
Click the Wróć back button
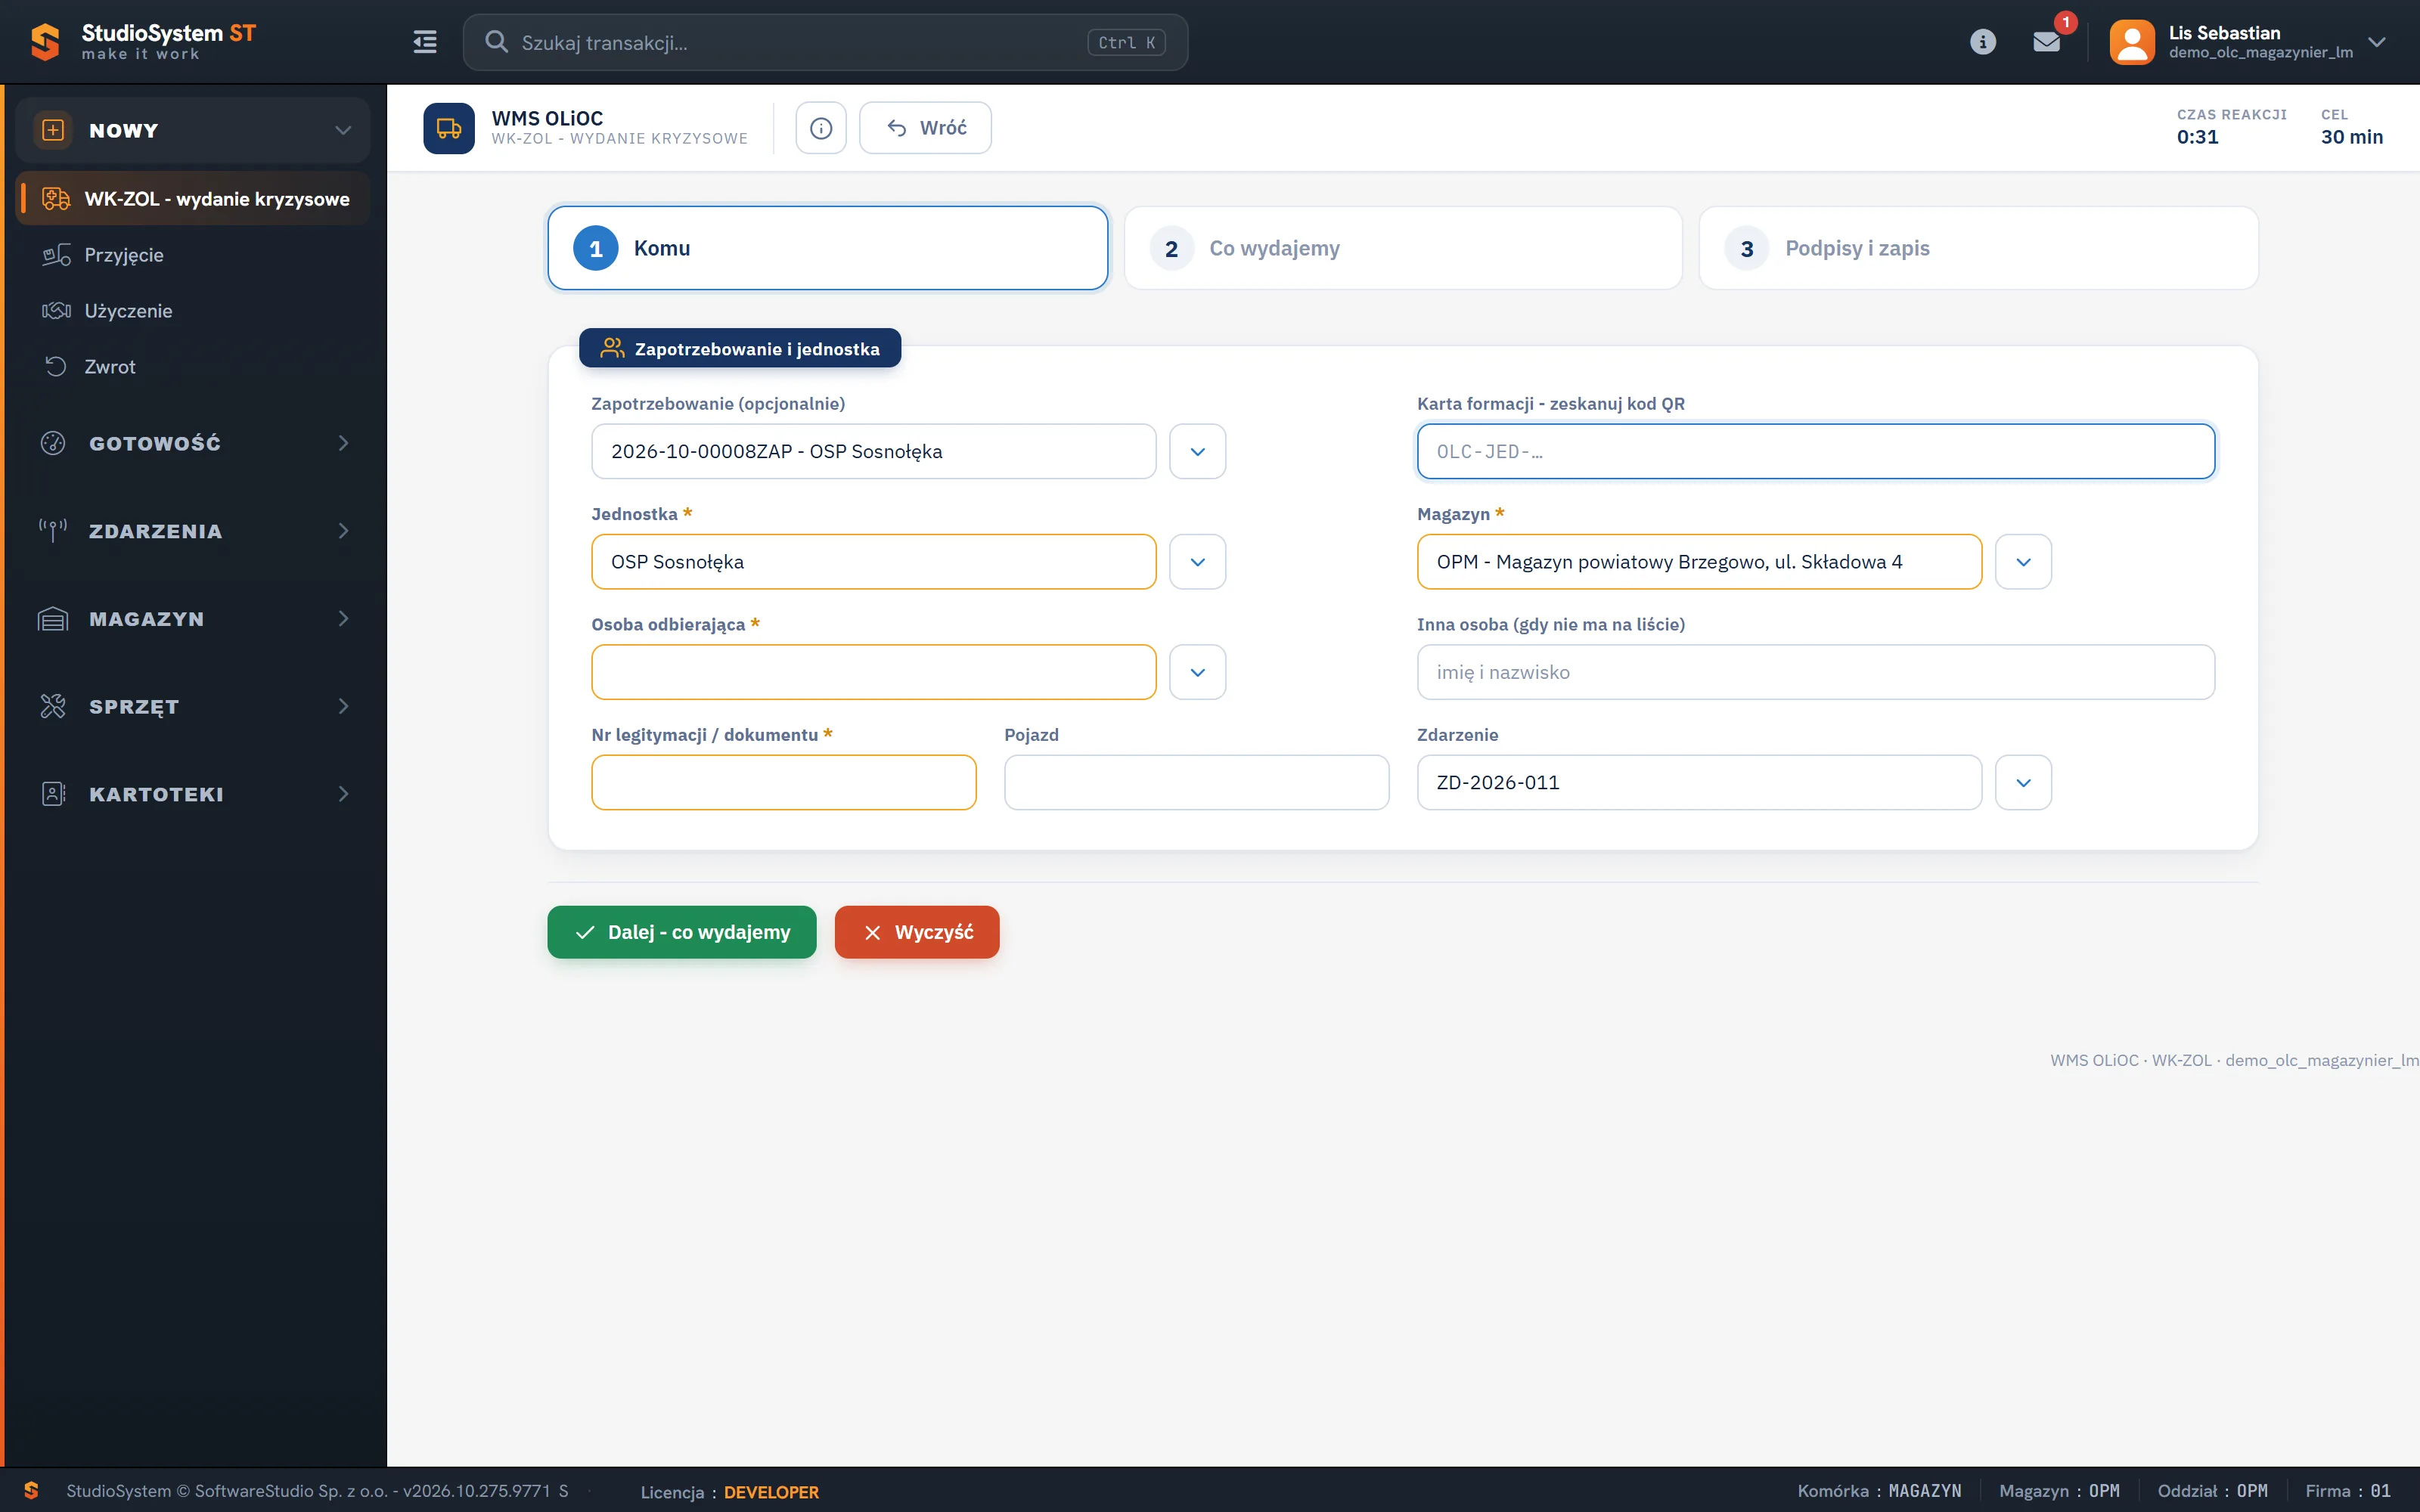point(925,128)
